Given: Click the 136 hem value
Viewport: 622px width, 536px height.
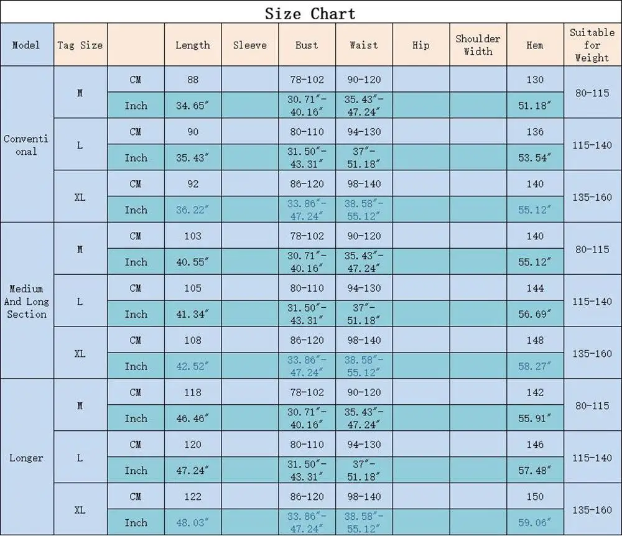Looking at the screenshot, I should (535, 132).
